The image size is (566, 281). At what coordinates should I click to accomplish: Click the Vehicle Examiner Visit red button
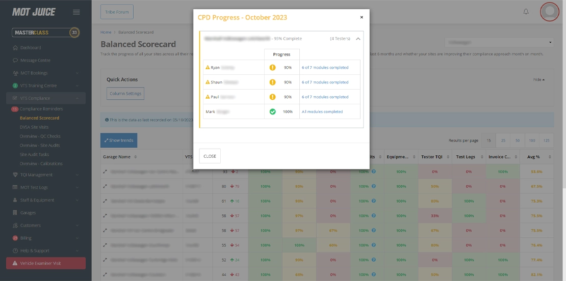pyautogui.click(x=46, y=263)
